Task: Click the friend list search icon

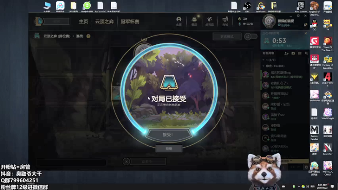Action: pyautogui.click(x=306, y=53)
